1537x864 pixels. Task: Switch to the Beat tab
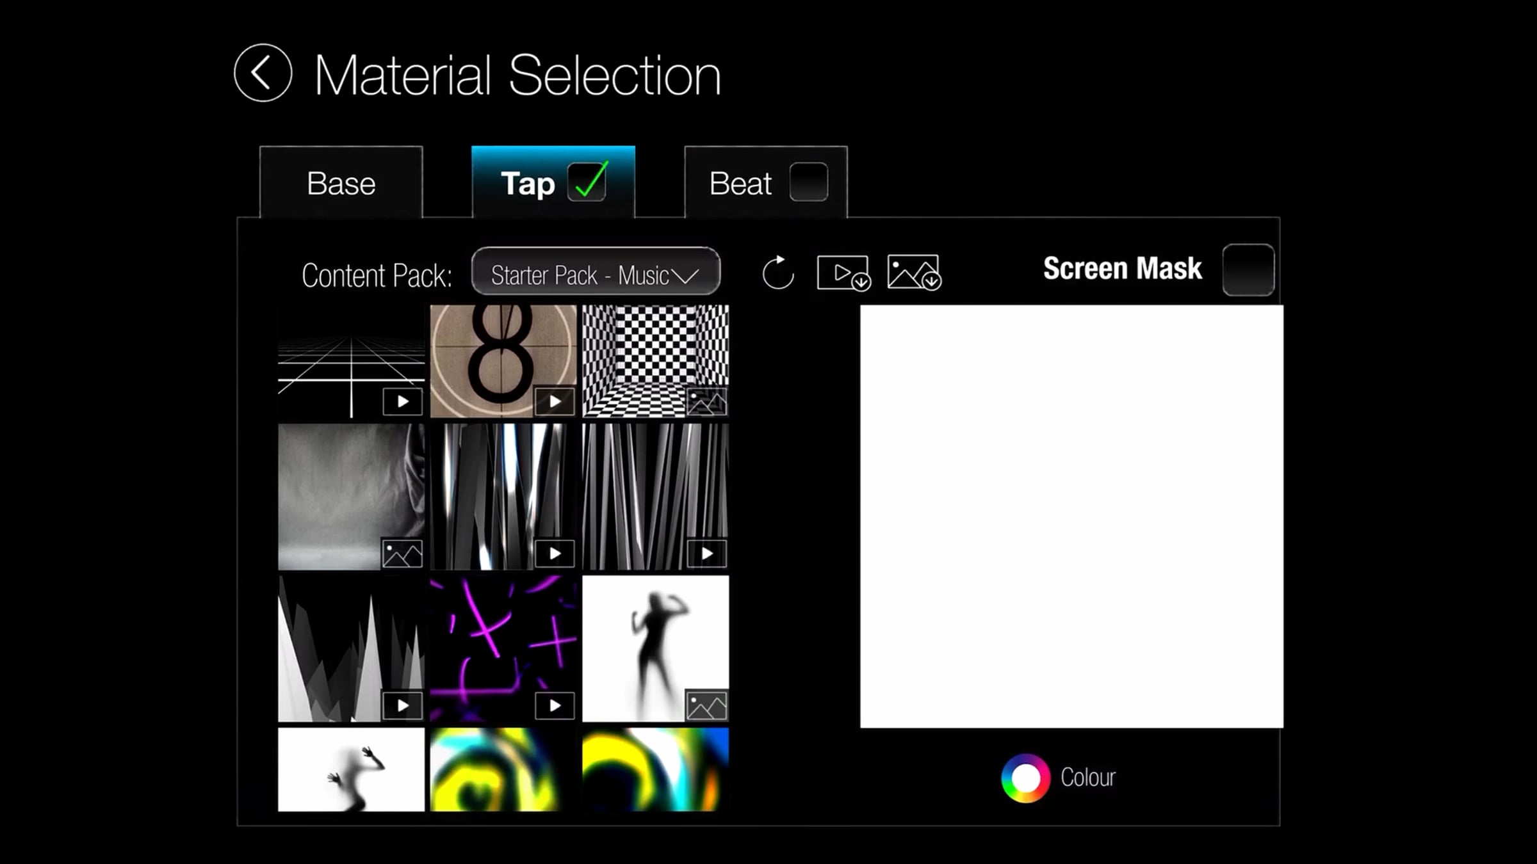[x=740, y=184]
